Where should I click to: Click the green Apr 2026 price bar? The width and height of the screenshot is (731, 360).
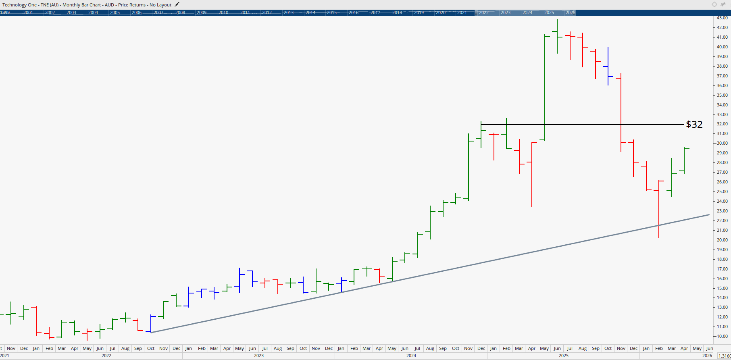click(x=684, y=160)
